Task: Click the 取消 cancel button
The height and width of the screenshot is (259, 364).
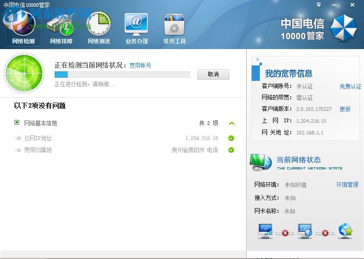Action: point(213,74)
